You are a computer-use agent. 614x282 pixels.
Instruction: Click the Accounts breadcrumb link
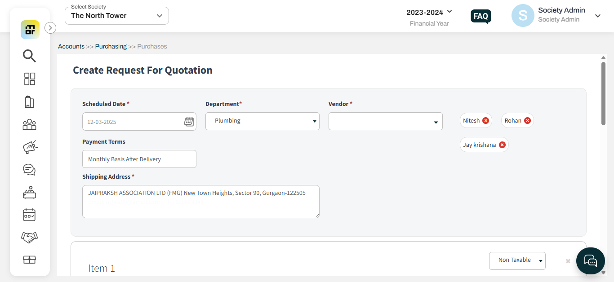[x=71, y=46]
